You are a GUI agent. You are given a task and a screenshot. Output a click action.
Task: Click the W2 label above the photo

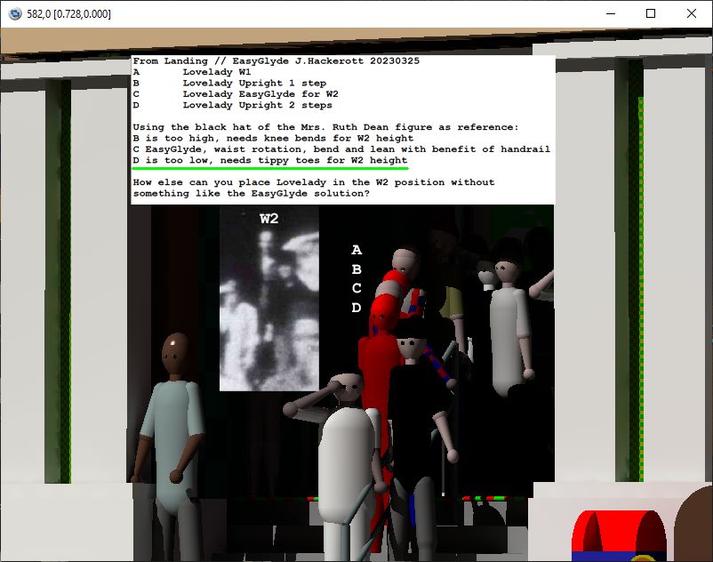pyautogui.click(x=268, y=219)
